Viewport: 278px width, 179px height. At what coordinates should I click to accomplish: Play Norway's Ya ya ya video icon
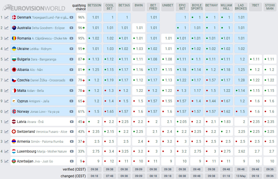(71, 112)
